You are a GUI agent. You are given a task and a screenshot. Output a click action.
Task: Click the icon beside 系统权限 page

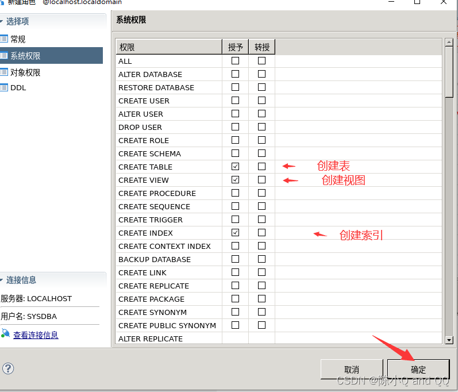(x=4, y=56)
